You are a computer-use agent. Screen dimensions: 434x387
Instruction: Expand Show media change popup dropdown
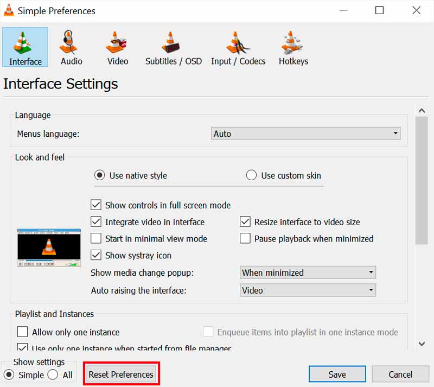click(308, 272)
